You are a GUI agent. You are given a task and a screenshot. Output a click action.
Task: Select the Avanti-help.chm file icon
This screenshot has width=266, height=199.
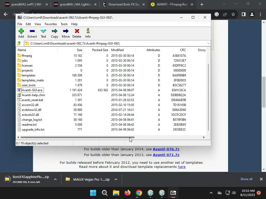point(19,95)
